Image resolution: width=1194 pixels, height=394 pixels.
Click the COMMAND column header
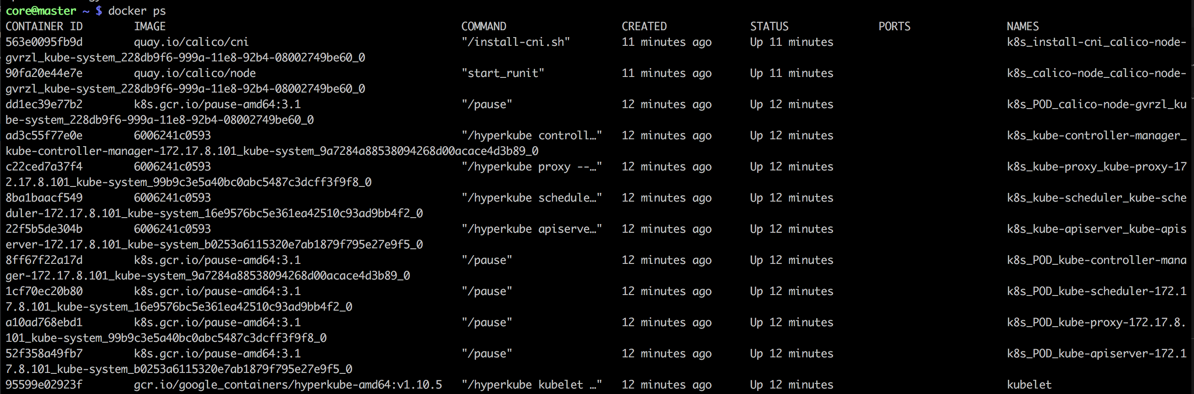point(483,27)
